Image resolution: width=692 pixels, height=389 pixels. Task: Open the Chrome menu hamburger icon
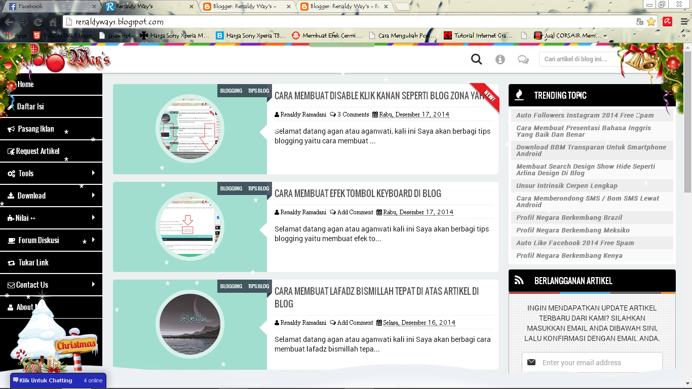(683, 22)
